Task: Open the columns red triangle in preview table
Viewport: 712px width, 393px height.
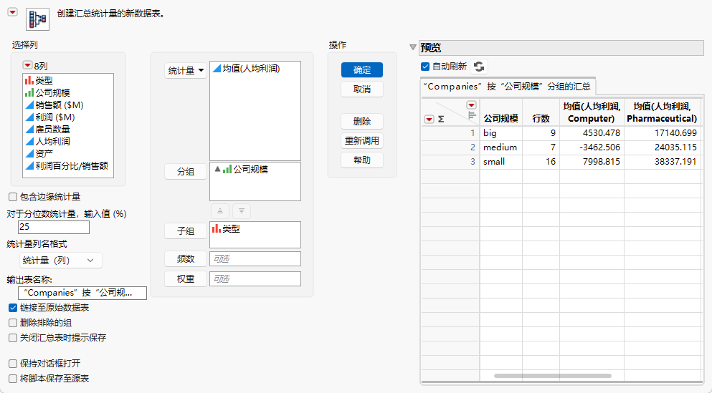Action: tap(471, 105)
